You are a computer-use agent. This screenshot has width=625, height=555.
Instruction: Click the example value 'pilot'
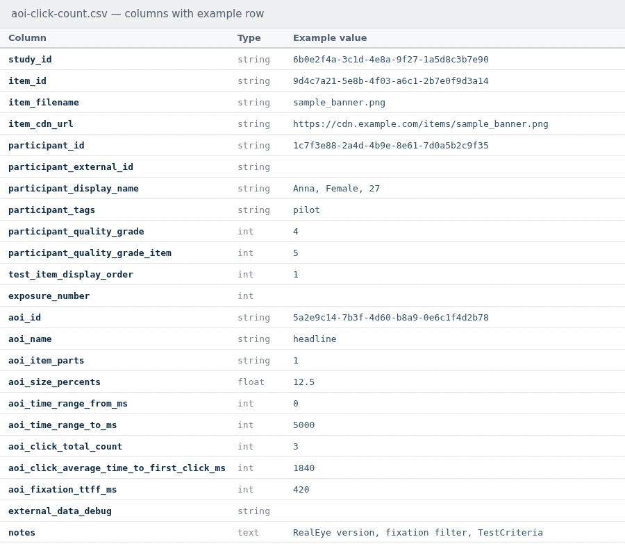(306, 210)
